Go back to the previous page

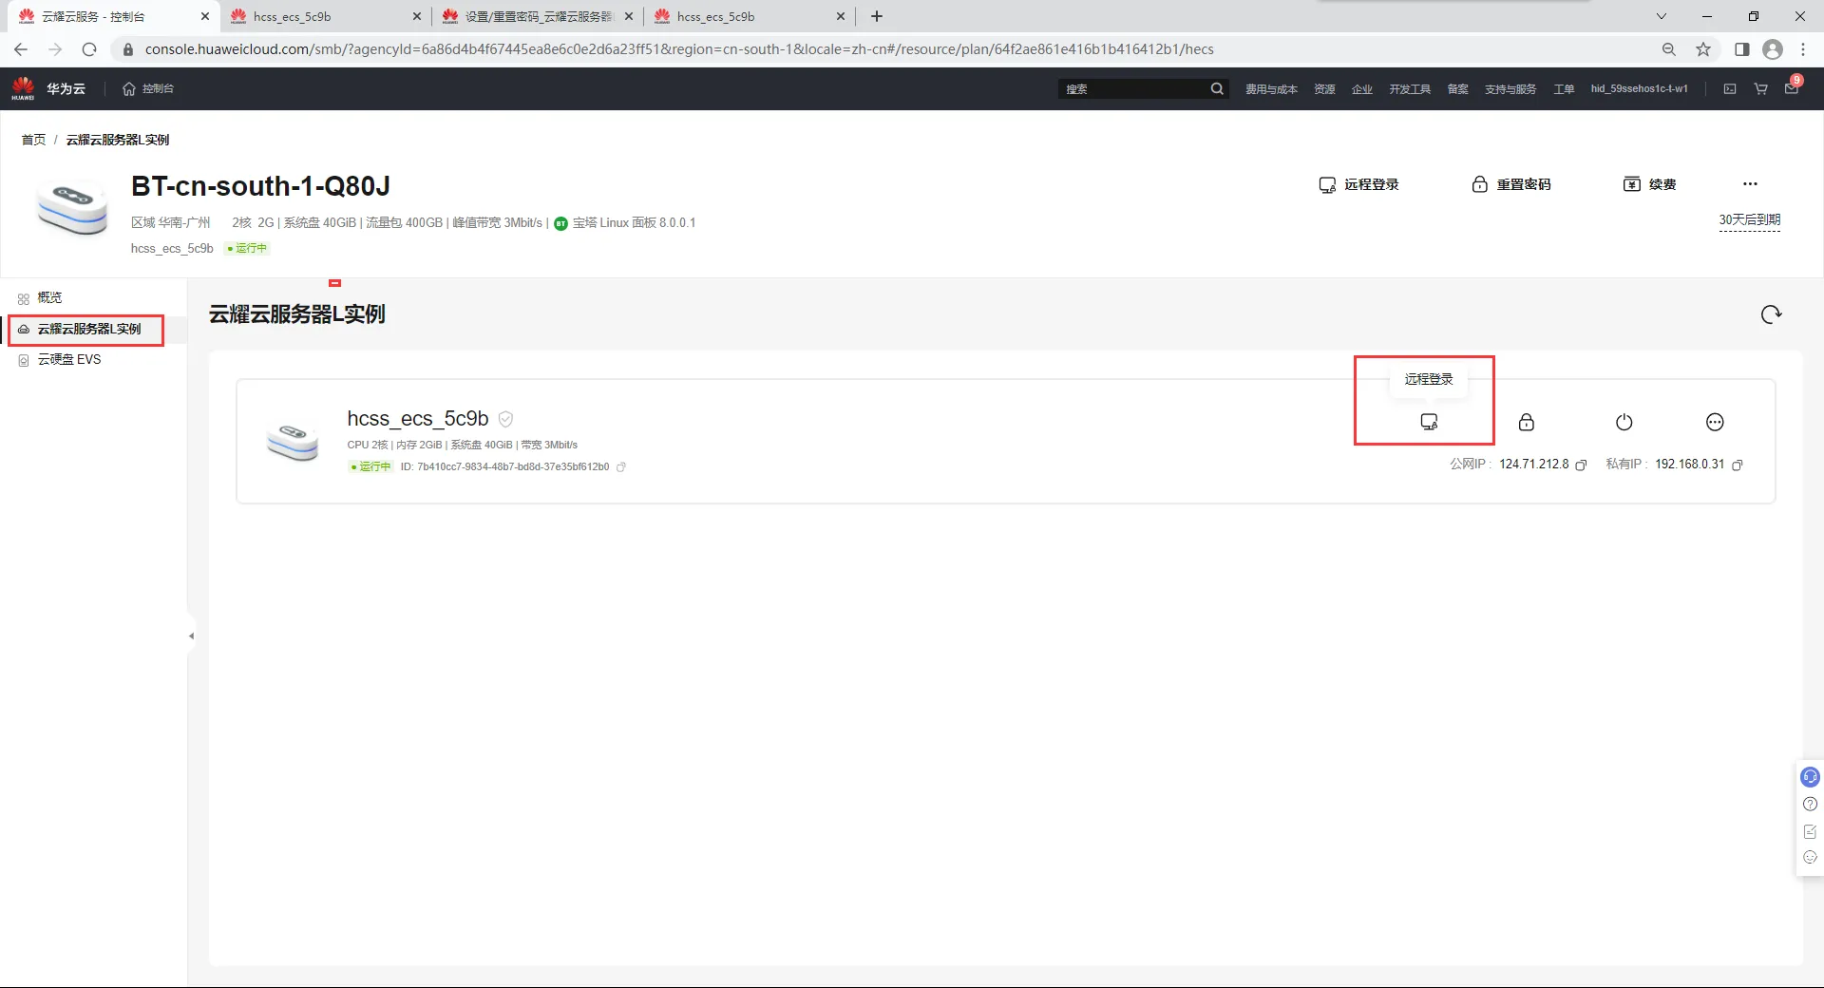point(21,49)
